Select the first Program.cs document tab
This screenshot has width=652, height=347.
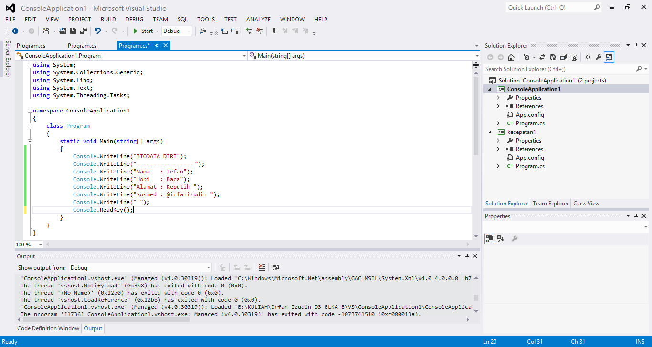[x=31, y=46]
